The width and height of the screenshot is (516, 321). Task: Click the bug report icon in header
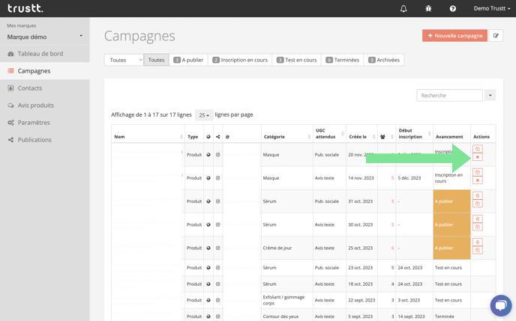428,8
